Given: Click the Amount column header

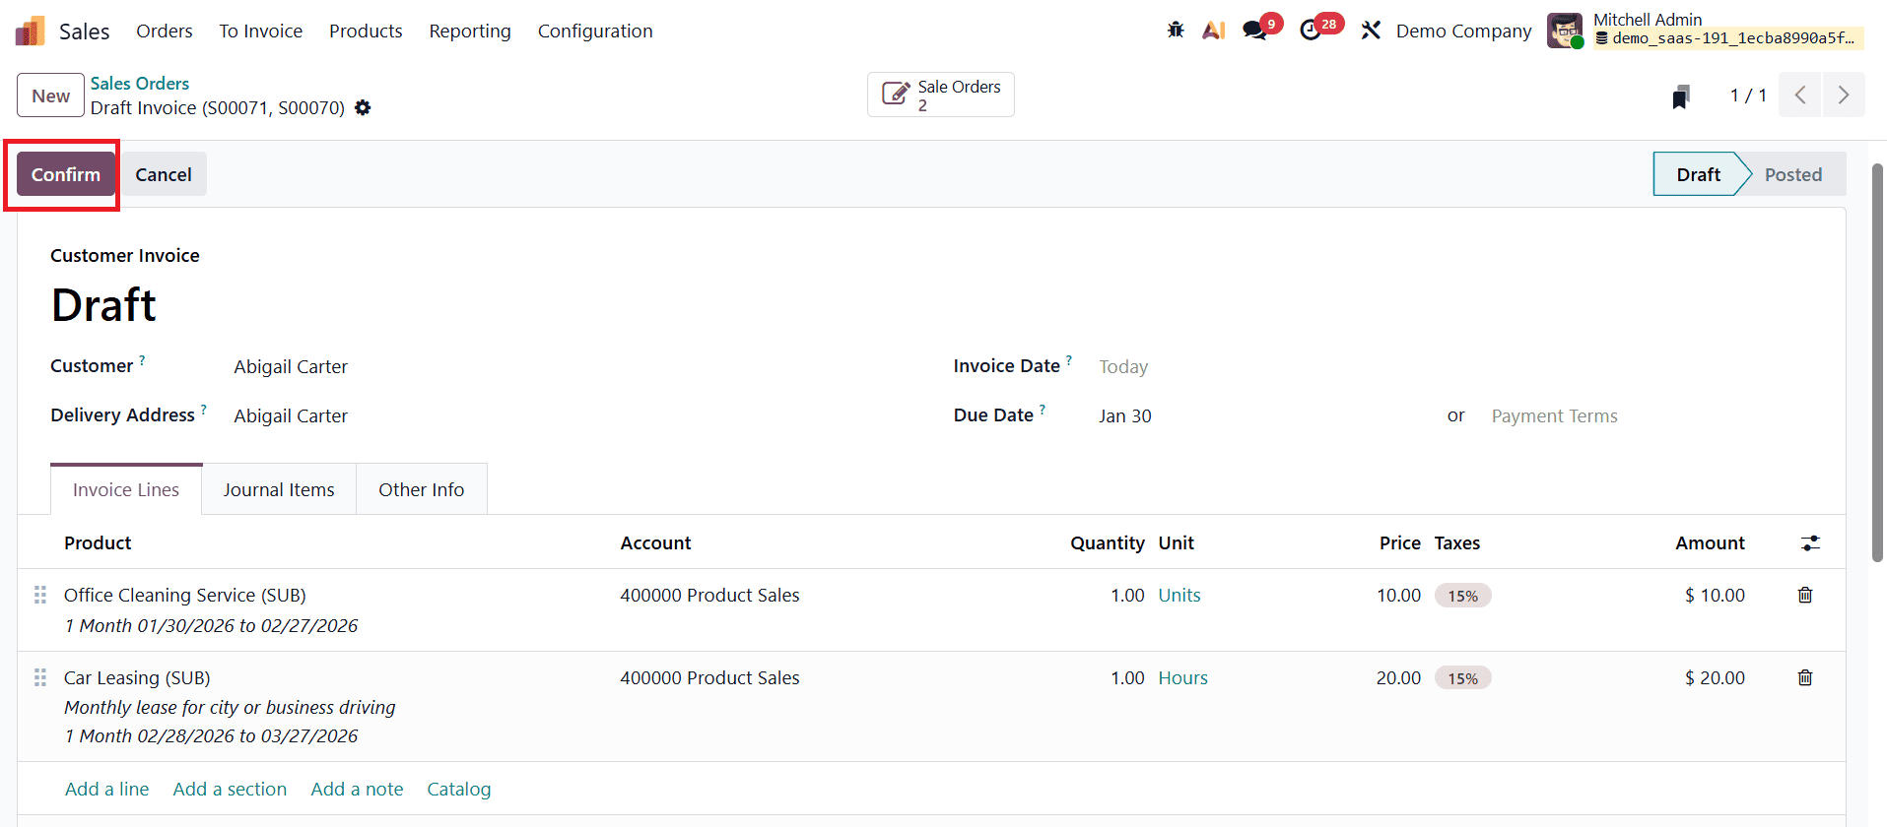Looking at the screenshot, I should click(x=1710, y=542).
